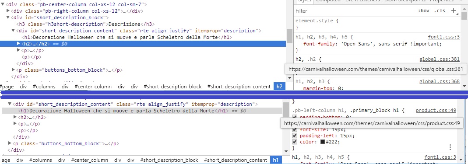Switch to the DOM Breakpoints tab
Image resolution: width=468 pixels, height=164 pixels.
pyautogui.click(x=405, y=1)
